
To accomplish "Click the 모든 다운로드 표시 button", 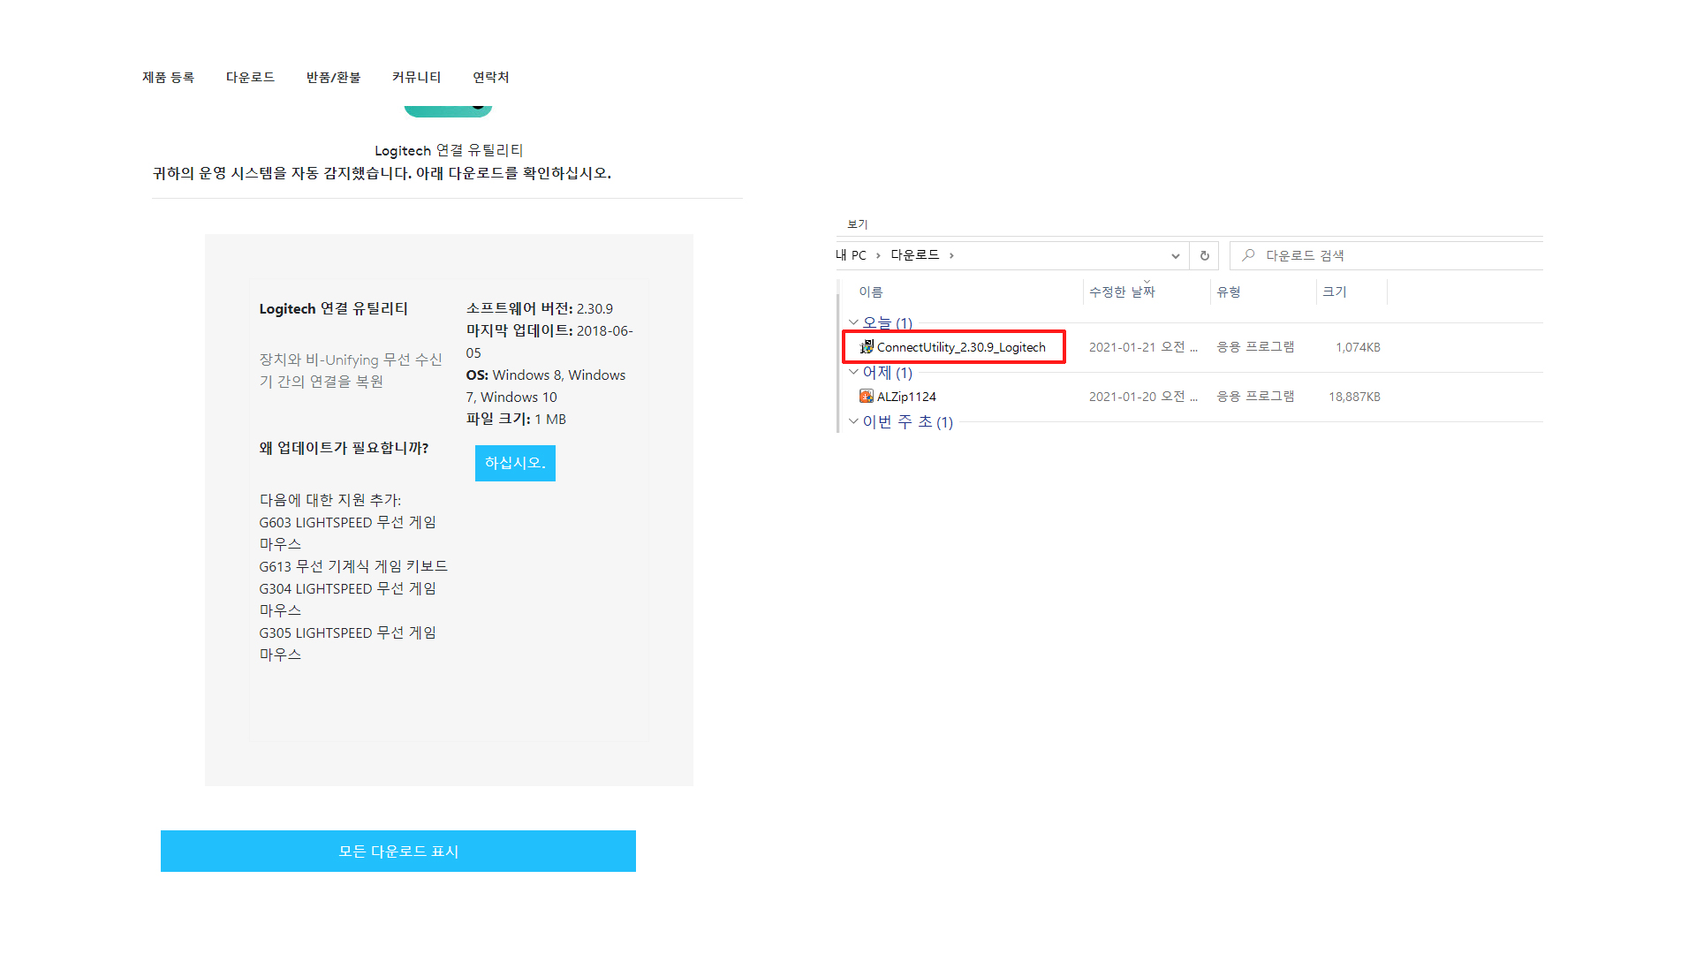I will click(x=397, y=851).
